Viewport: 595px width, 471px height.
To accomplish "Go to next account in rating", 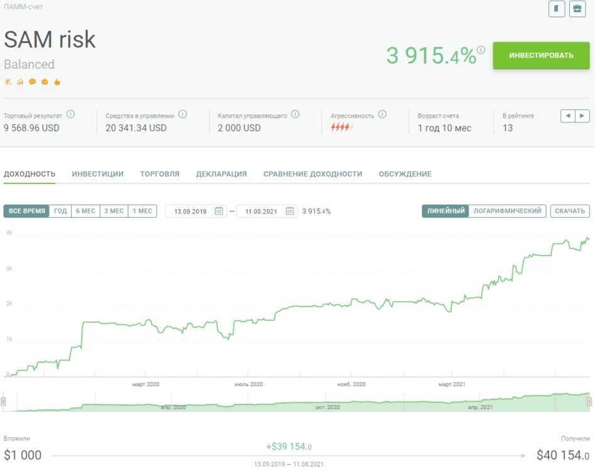I will 582,116.
